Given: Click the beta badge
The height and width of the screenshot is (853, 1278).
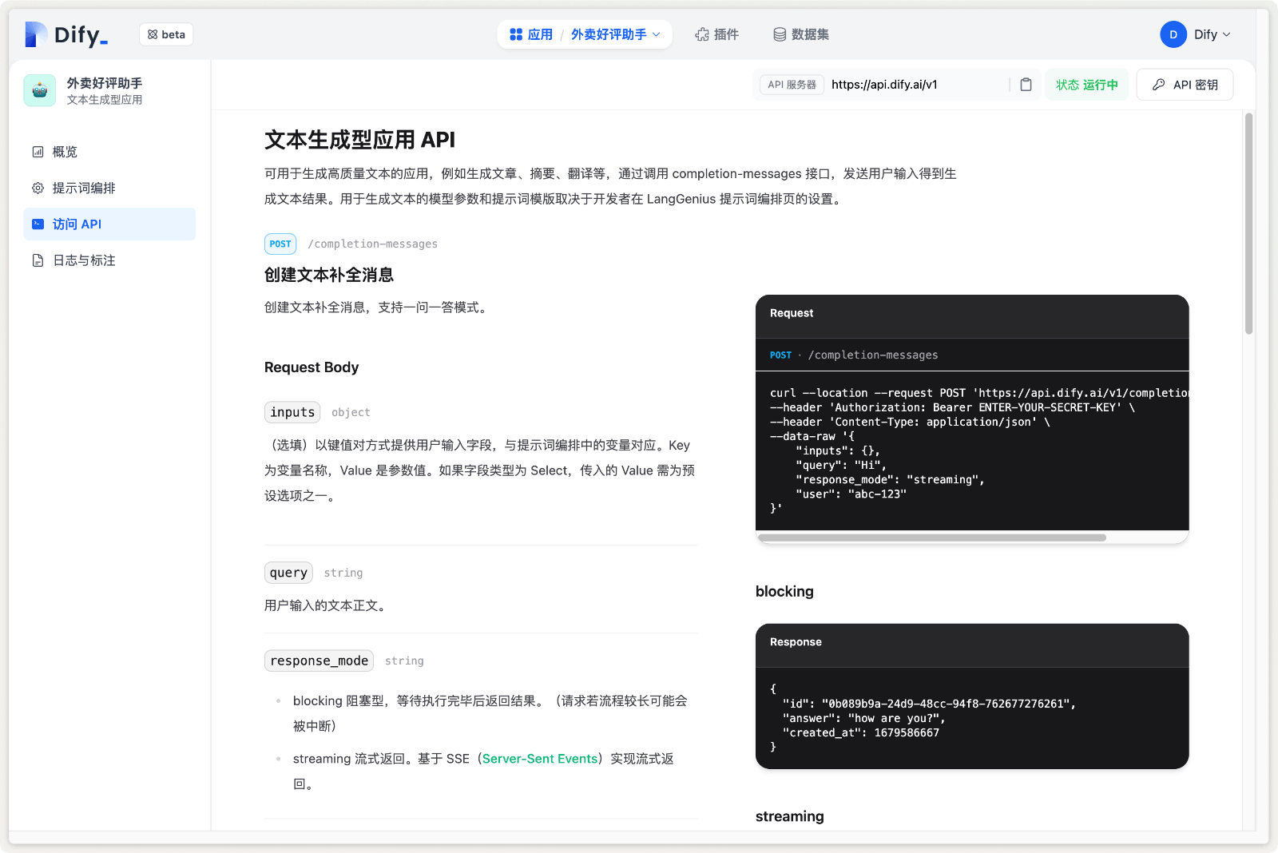Looking at the screenshot, I should pyautogui.click(x=166, y=34).
